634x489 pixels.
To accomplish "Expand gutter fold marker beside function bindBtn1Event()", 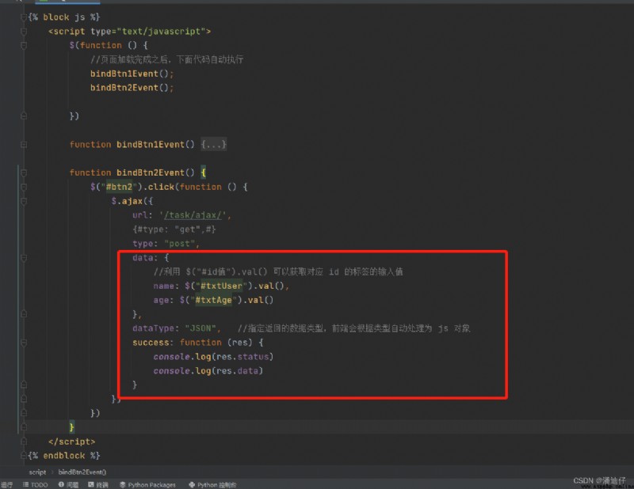I will point(24,144).
